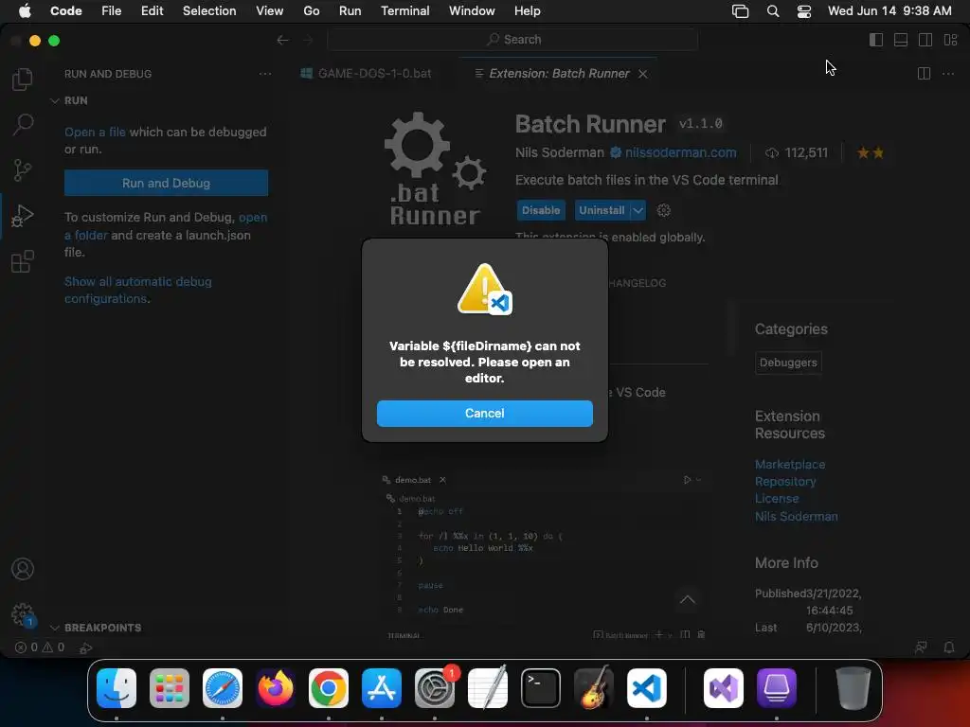Open System Settings from the Dock
The image size is (970, 727).
coord(435,687)
